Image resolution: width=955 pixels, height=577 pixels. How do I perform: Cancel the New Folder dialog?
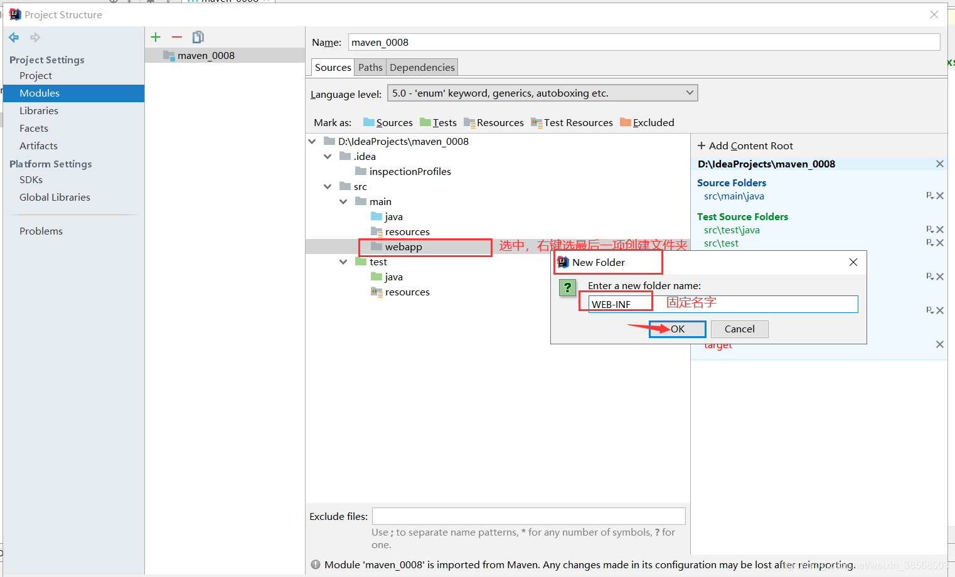(x=739, y=329)
